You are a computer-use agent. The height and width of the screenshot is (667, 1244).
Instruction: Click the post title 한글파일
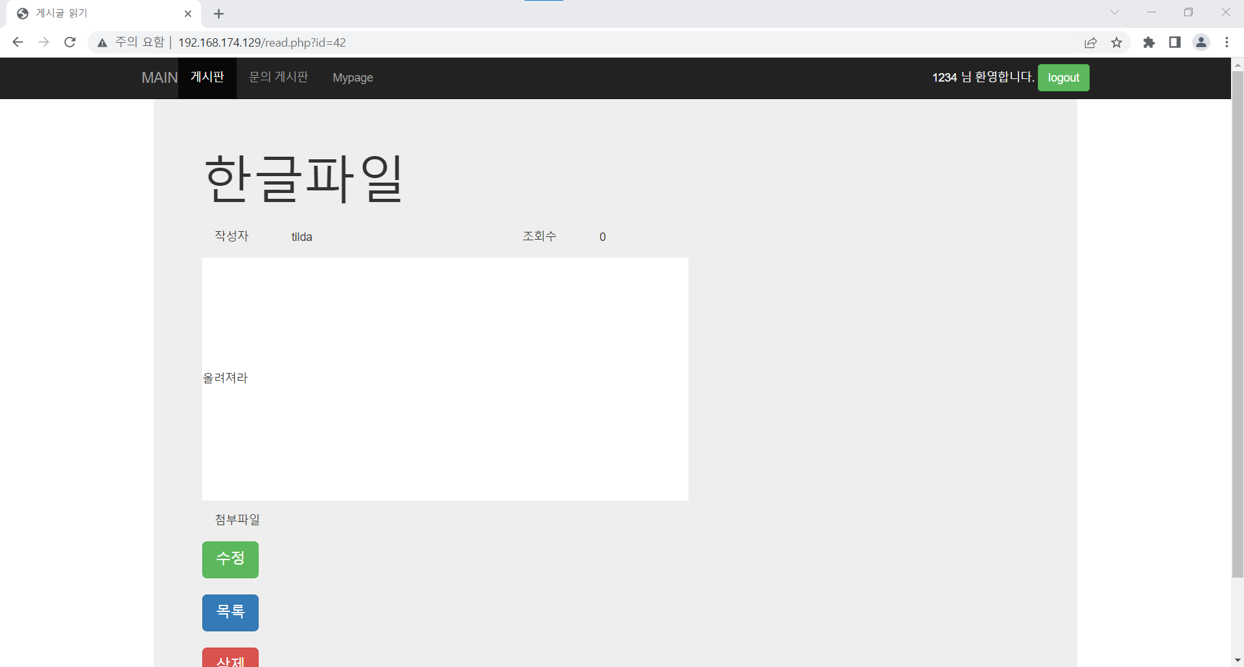303,179
